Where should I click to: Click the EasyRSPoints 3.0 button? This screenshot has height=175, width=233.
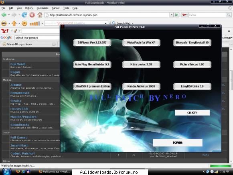[x=192, y=86]
